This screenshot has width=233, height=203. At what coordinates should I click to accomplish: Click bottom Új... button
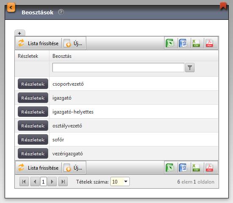point(74,168)
